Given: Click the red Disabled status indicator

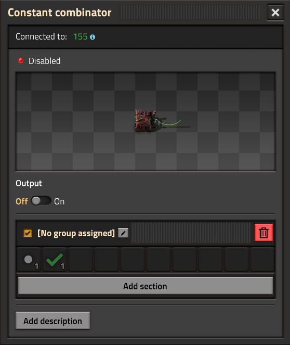Looking at the screenshot, I should (21, 60).
